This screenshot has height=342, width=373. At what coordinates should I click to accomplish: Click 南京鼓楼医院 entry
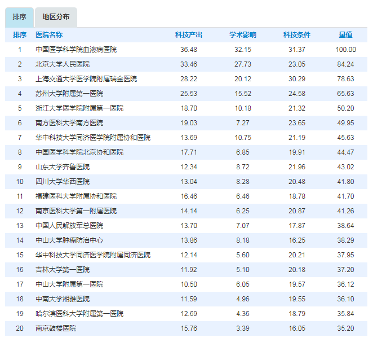point(56,328)
